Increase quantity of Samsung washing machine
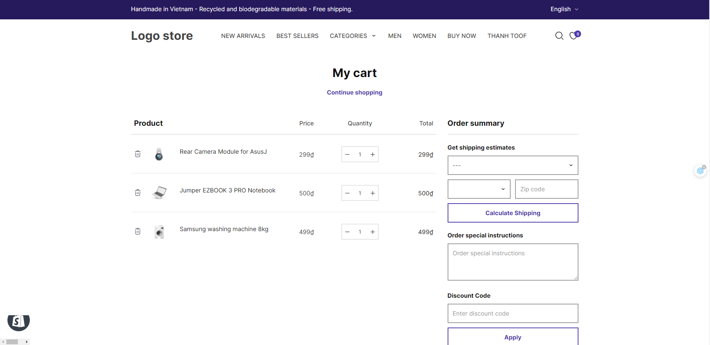The image size is (710, 345). tap(372, 232)
